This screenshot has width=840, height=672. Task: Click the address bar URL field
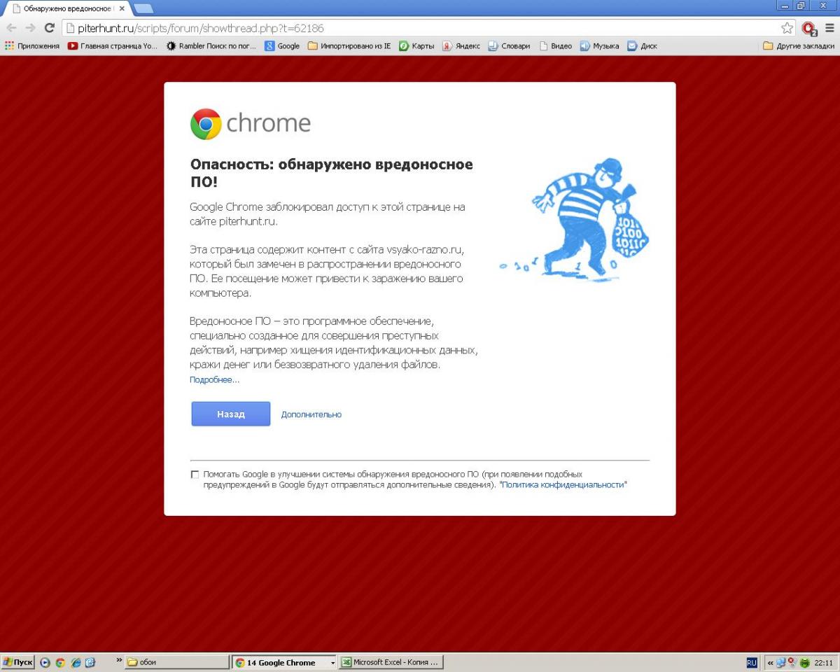tap(420, 28)
